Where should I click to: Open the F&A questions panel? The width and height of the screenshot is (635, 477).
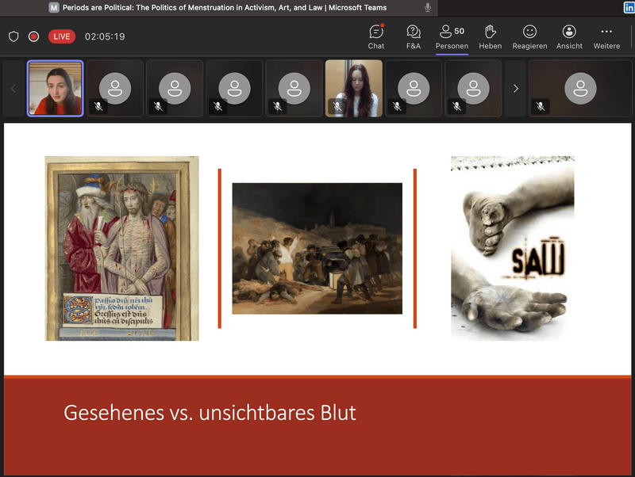coord(414,36)
